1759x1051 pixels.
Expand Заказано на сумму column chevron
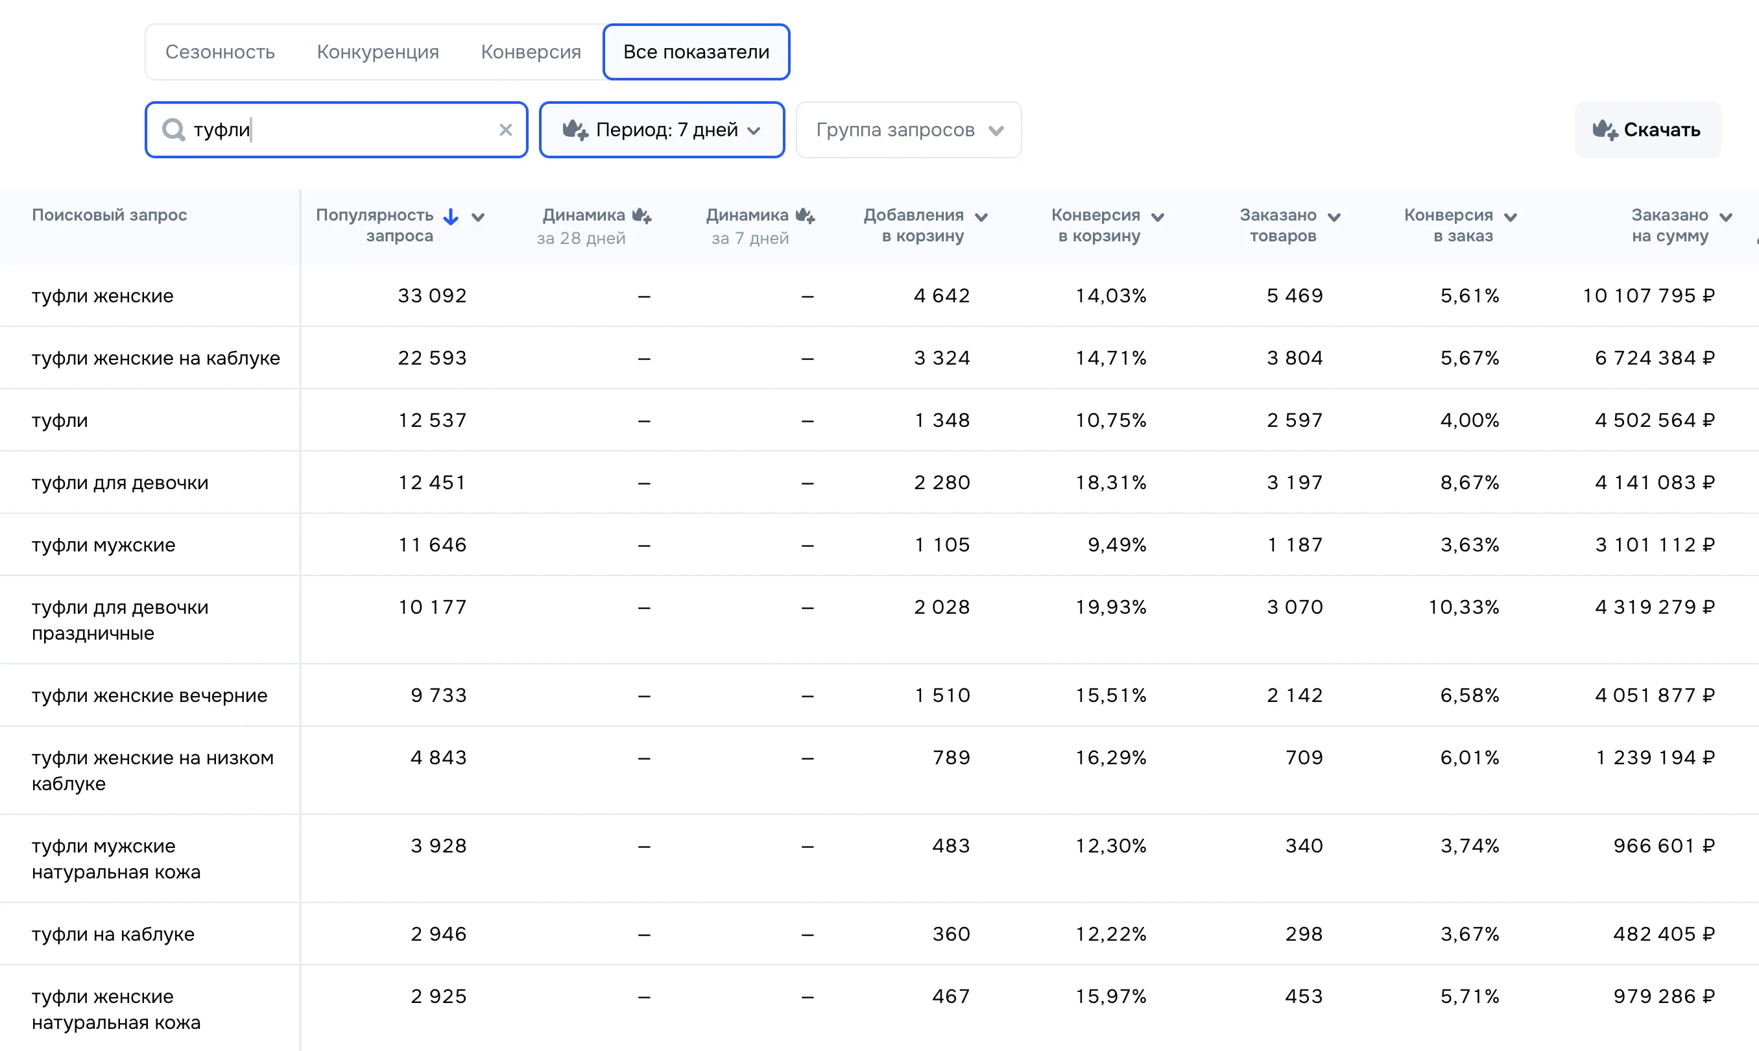pos(1726,217)
